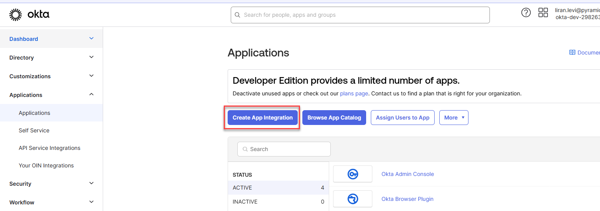
Task: Open the help question mark icon
Action: (526, 12)
